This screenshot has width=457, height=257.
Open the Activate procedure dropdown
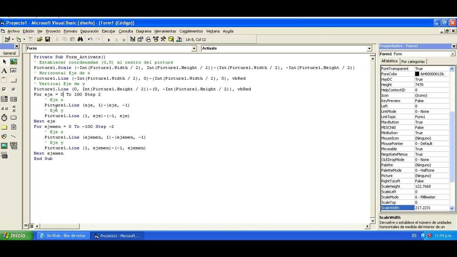pos(370,48)
